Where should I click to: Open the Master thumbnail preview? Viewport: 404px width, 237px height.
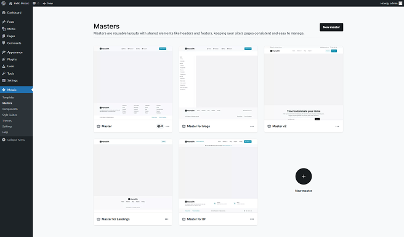133,83
